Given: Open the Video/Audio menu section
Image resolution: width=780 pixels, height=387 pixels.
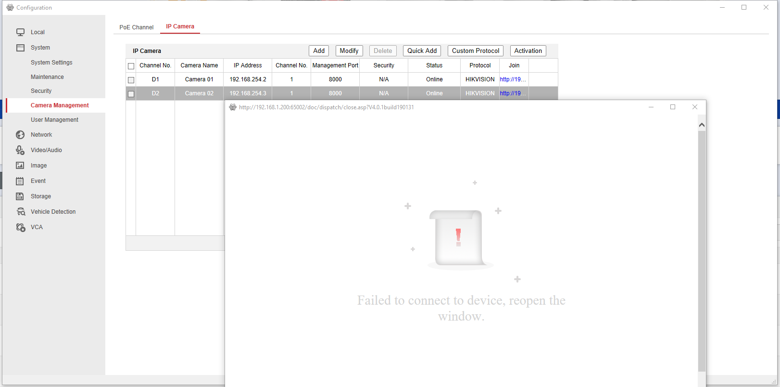Looking at the screenshot, I should point(46,150).
